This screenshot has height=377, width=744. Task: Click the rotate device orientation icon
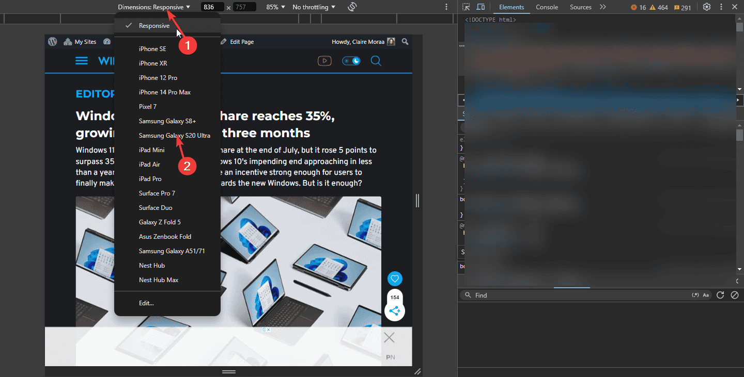click(x=352, y=7)
